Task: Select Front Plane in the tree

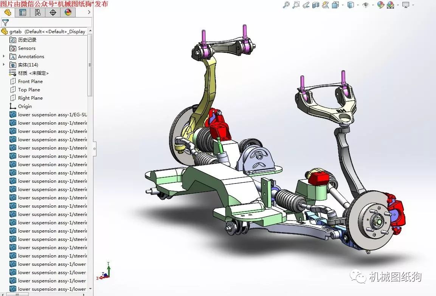Action: (x=26, y=81)
